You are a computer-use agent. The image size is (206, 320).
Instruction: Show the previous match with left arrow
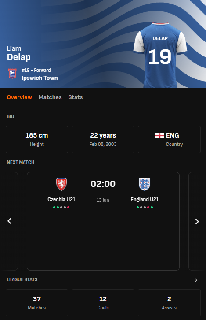click(x=9, y=221)
